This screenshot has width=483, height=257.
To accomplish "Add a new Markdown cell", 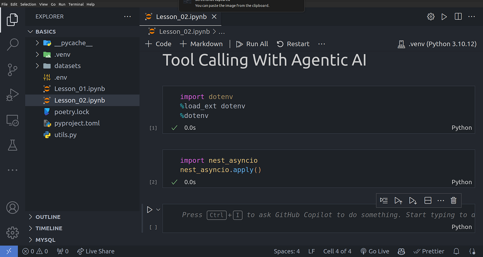I will click(201, 44).
